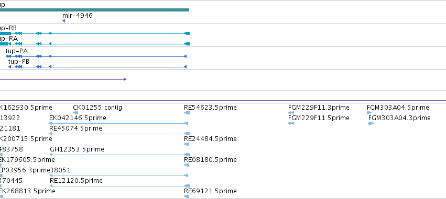Select the thick teal tup gene bar

click(x=94, y=10)
